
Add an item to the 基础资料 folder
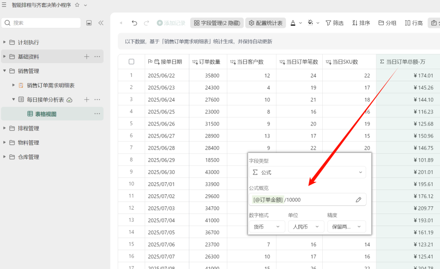pyautogui.click(x=87, y=56)
